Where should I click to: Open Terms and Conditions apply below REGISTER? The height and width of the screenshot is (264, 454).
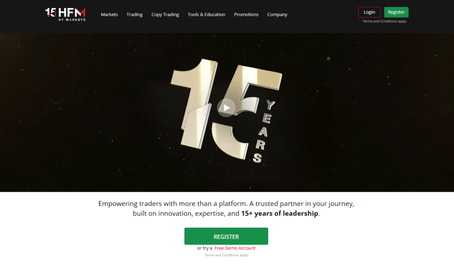(x=226, y=255)
